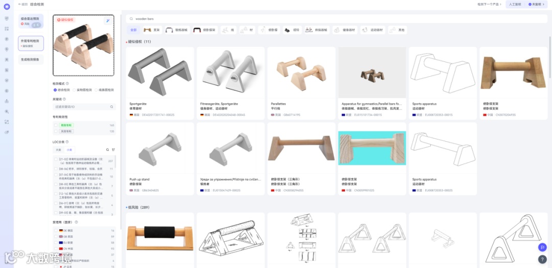The height and width of the screenshot is (268, 552).
Task: Check the GB 英国 checkbox
Action: pos(56,237)
